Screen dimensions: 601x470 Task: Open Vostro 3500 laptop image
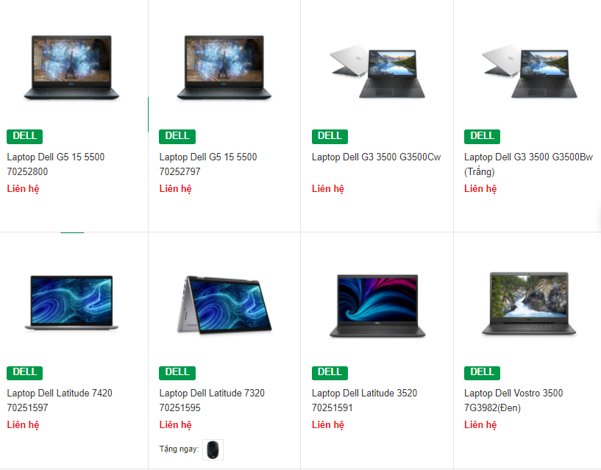tap(530, 303)
